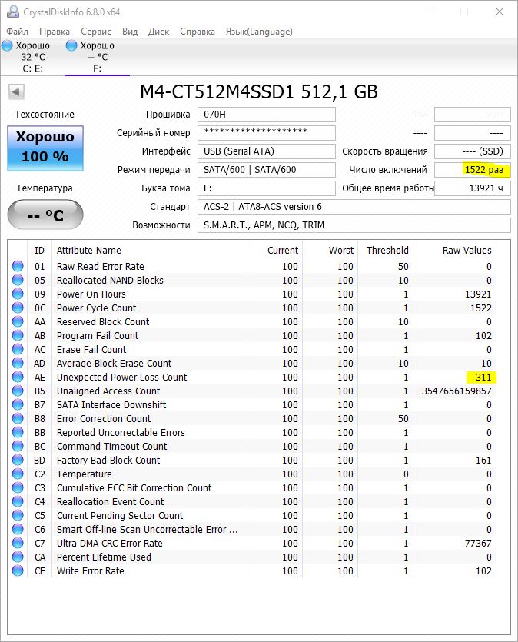Click the CrystalDiskInfo title bar app icon

pos(13,12)
